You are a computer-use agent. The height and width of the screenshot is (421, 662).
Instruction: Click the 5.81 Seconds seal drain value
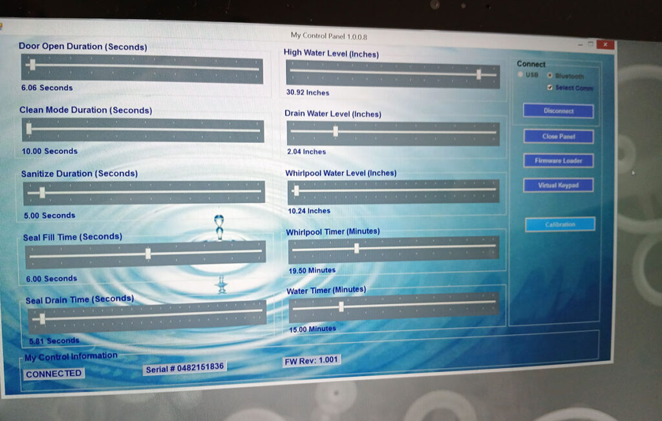point(54,341)
